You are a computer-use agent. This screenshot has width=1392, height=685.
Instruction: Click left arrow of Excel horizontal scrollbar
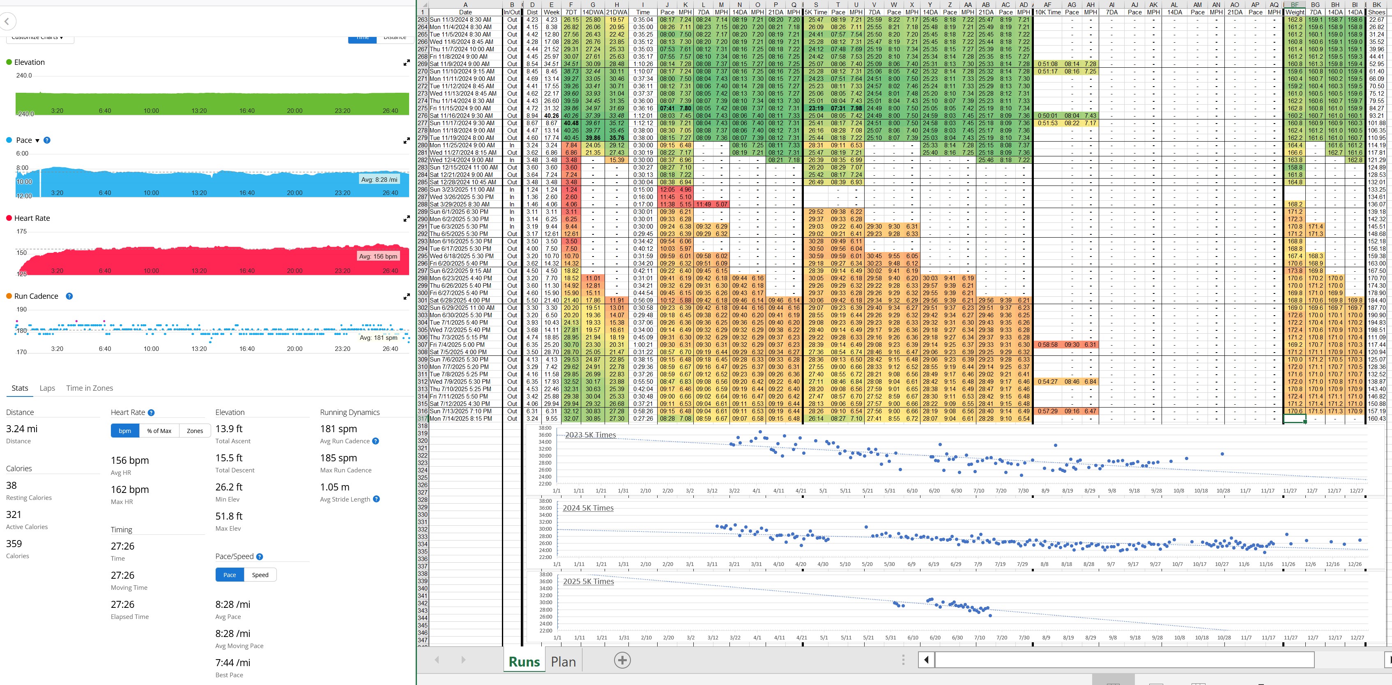point(926,660)
